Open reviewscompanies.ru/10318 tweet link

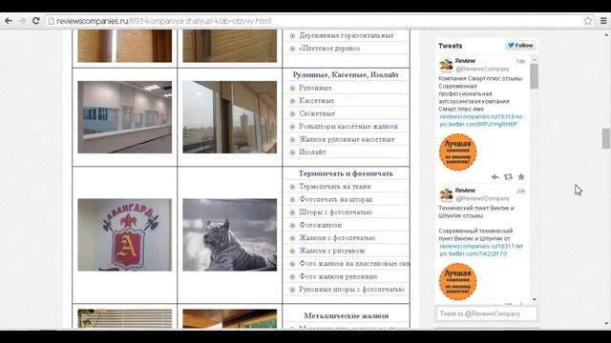point(481,116)
